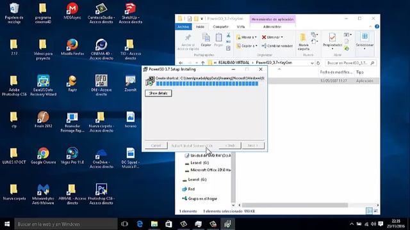This screenshot has height=230, width=410.
Task: Open the Raptr desktop shortcut
Action: [72, 84]
